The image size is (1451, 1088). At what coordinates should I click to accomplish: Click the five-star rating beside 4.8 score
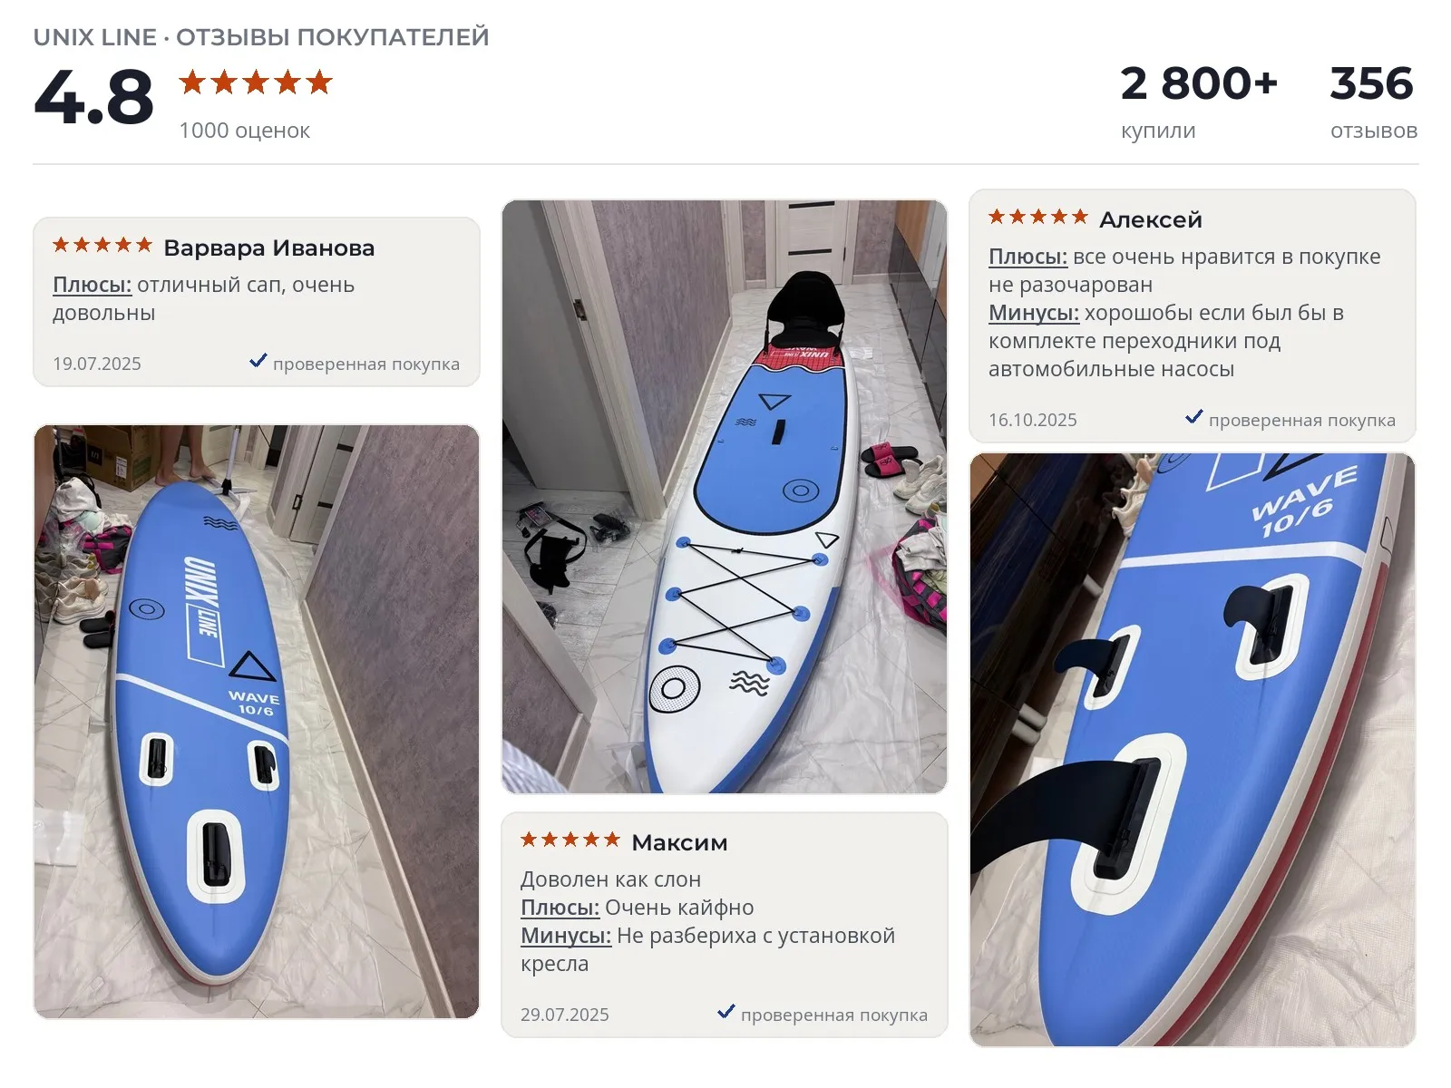(256, 83)
